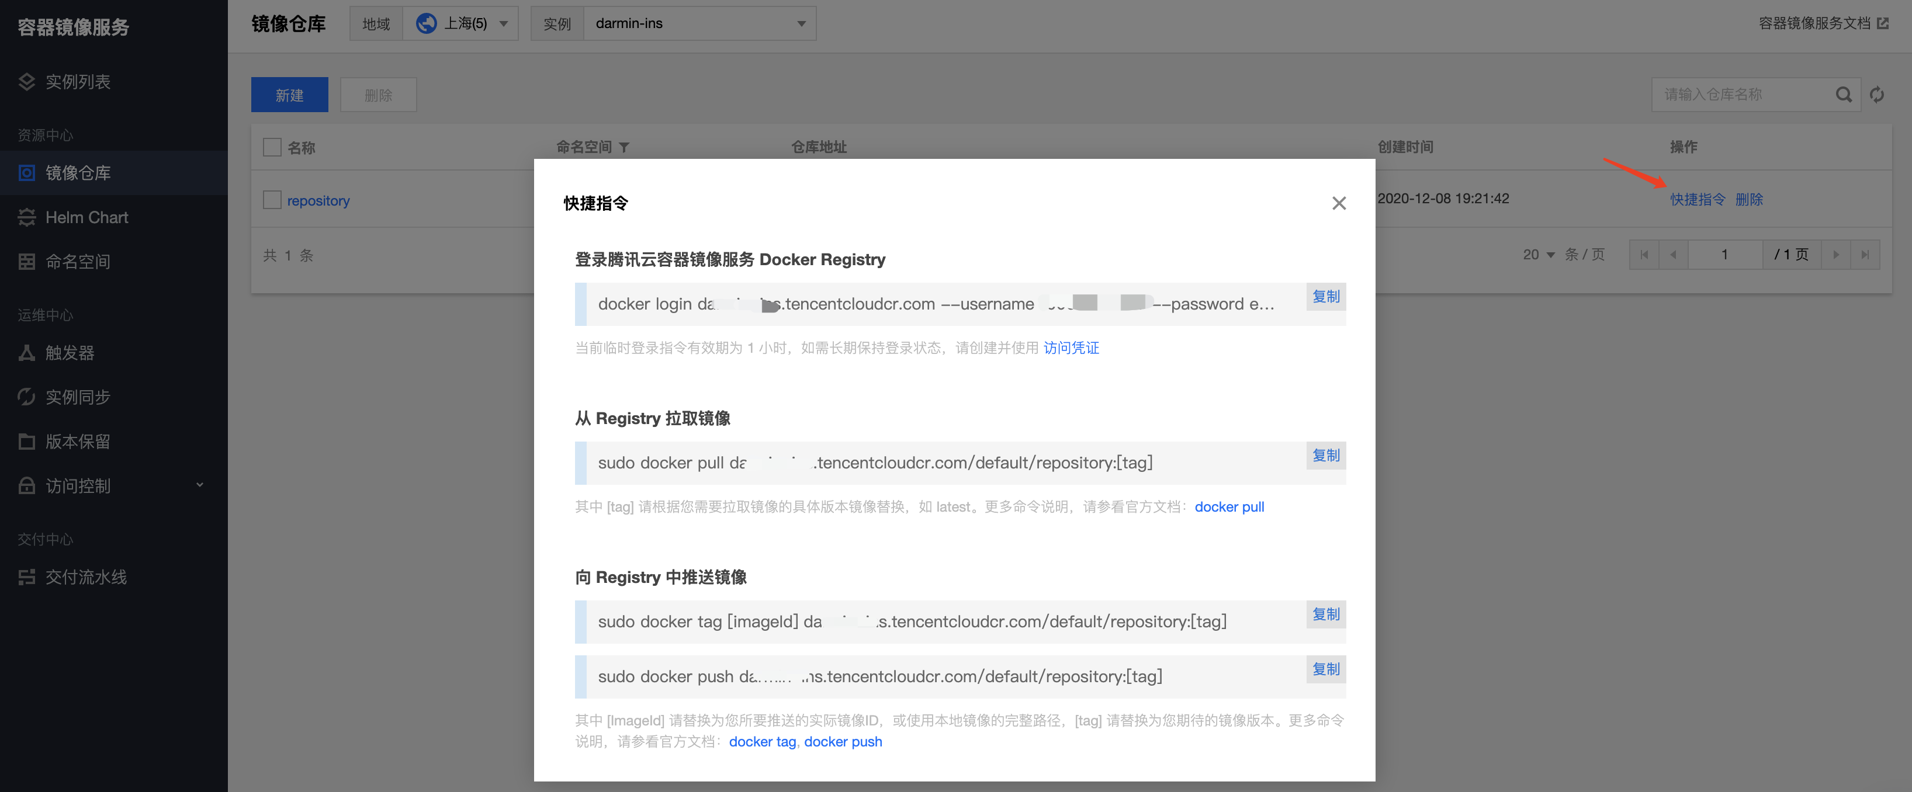Click 新建 button to create repository
Viewport: 1912px width, 792px height.
point(289,95)
